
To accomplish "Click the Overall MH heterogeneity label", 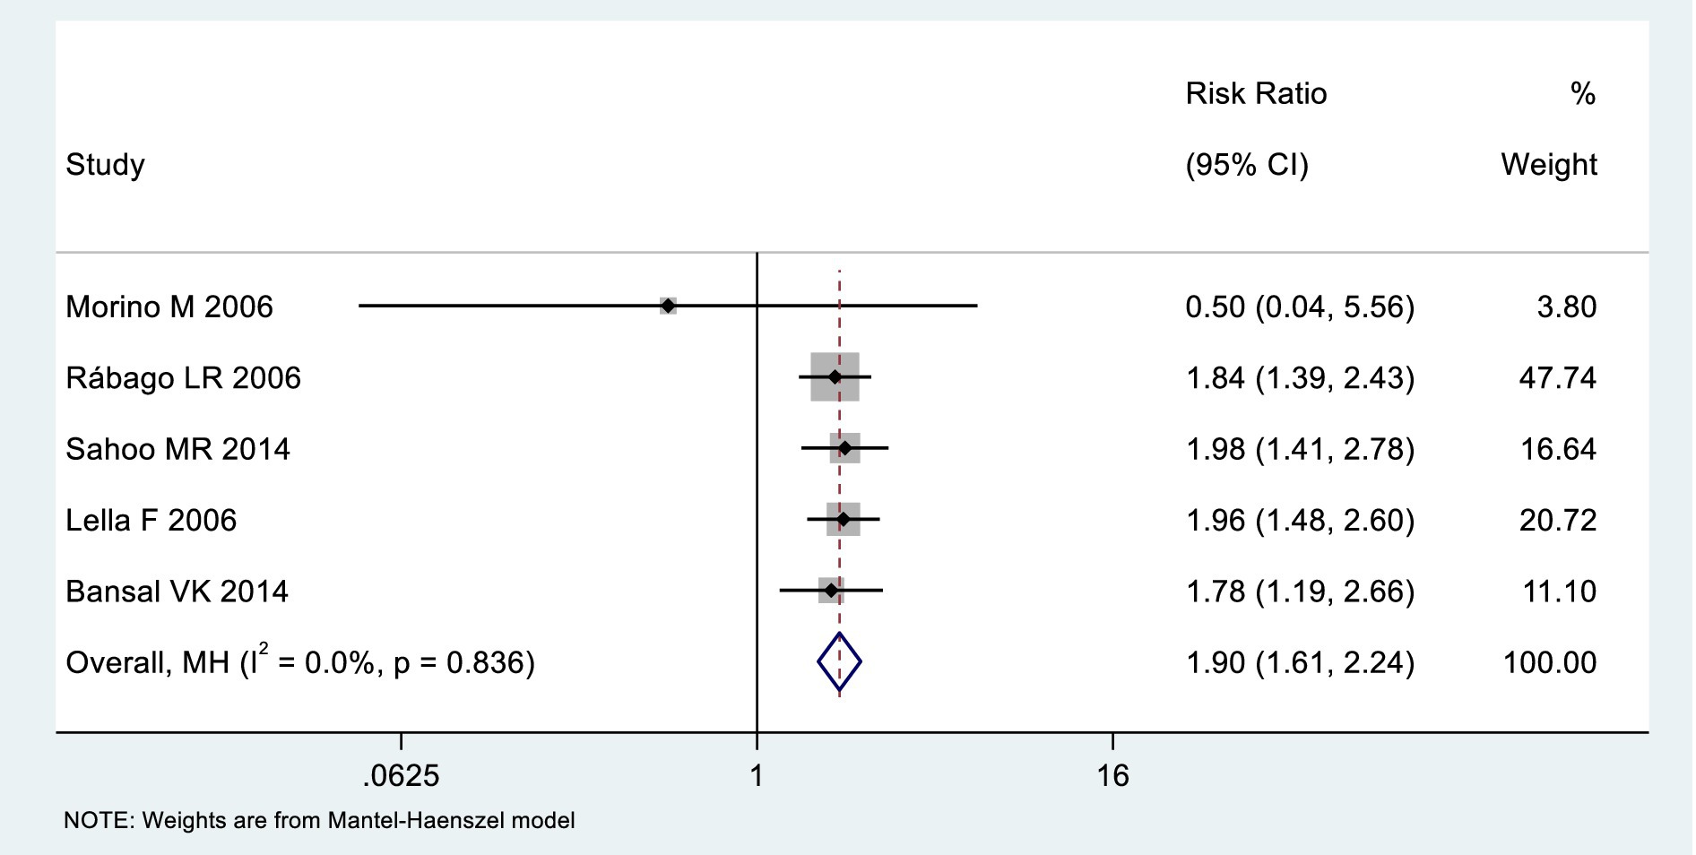I will (300, 662).
